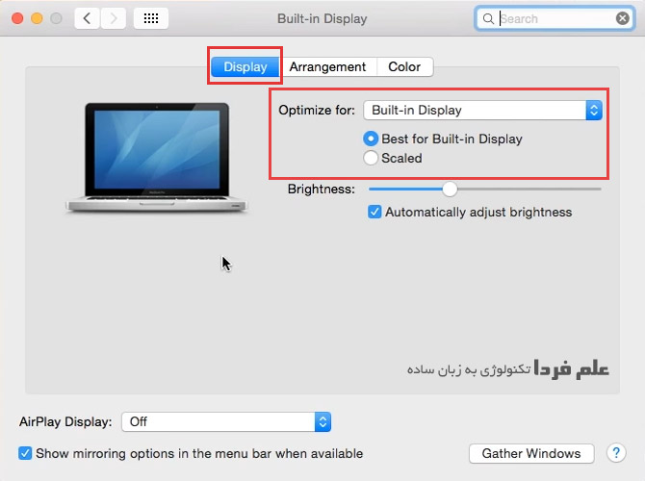
Task: Click the Gather Windows button
Action: pos(531,453)
